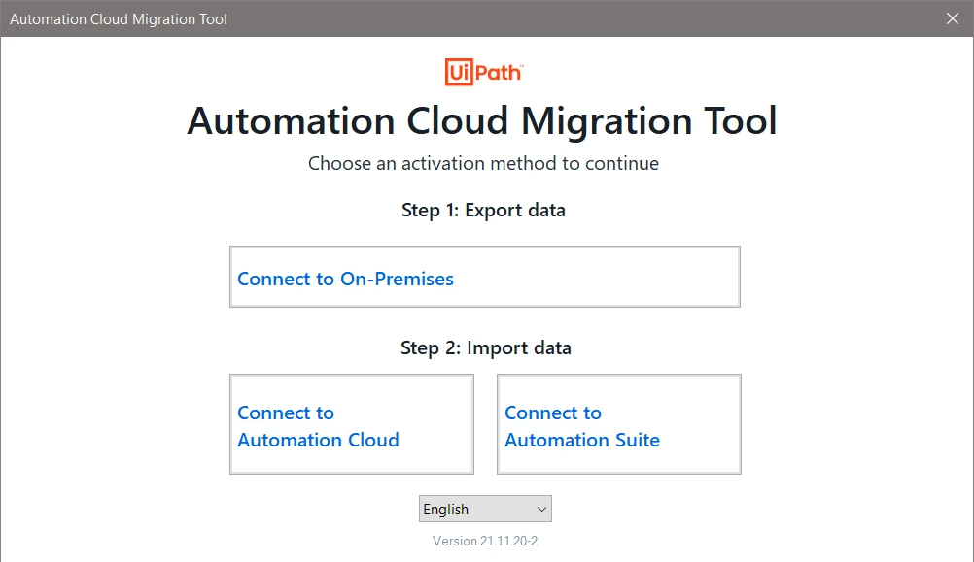This screenshot has height=562, width=974.
Task: Close the Automation Cloud Migration Tool window
Action: [x=953, y=18]
